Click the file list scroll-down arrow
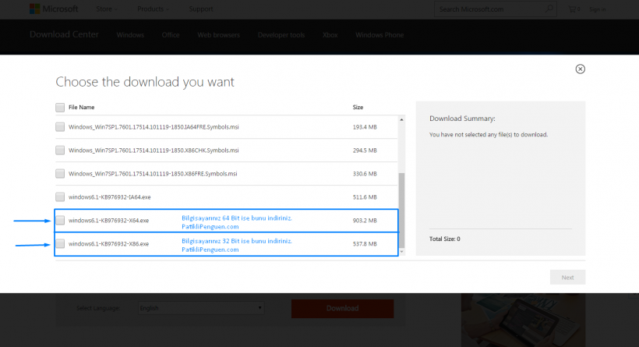 [402, 252]
